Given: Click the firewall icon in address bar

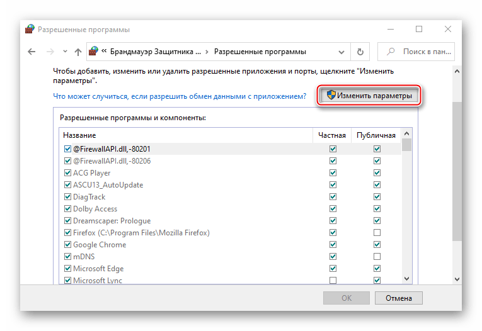Looking at the screenshot, I should point(93,51).
